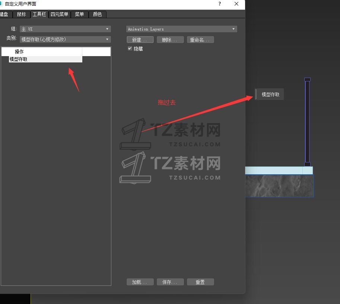Open the 四元菜单 tab

pos(60,14)
